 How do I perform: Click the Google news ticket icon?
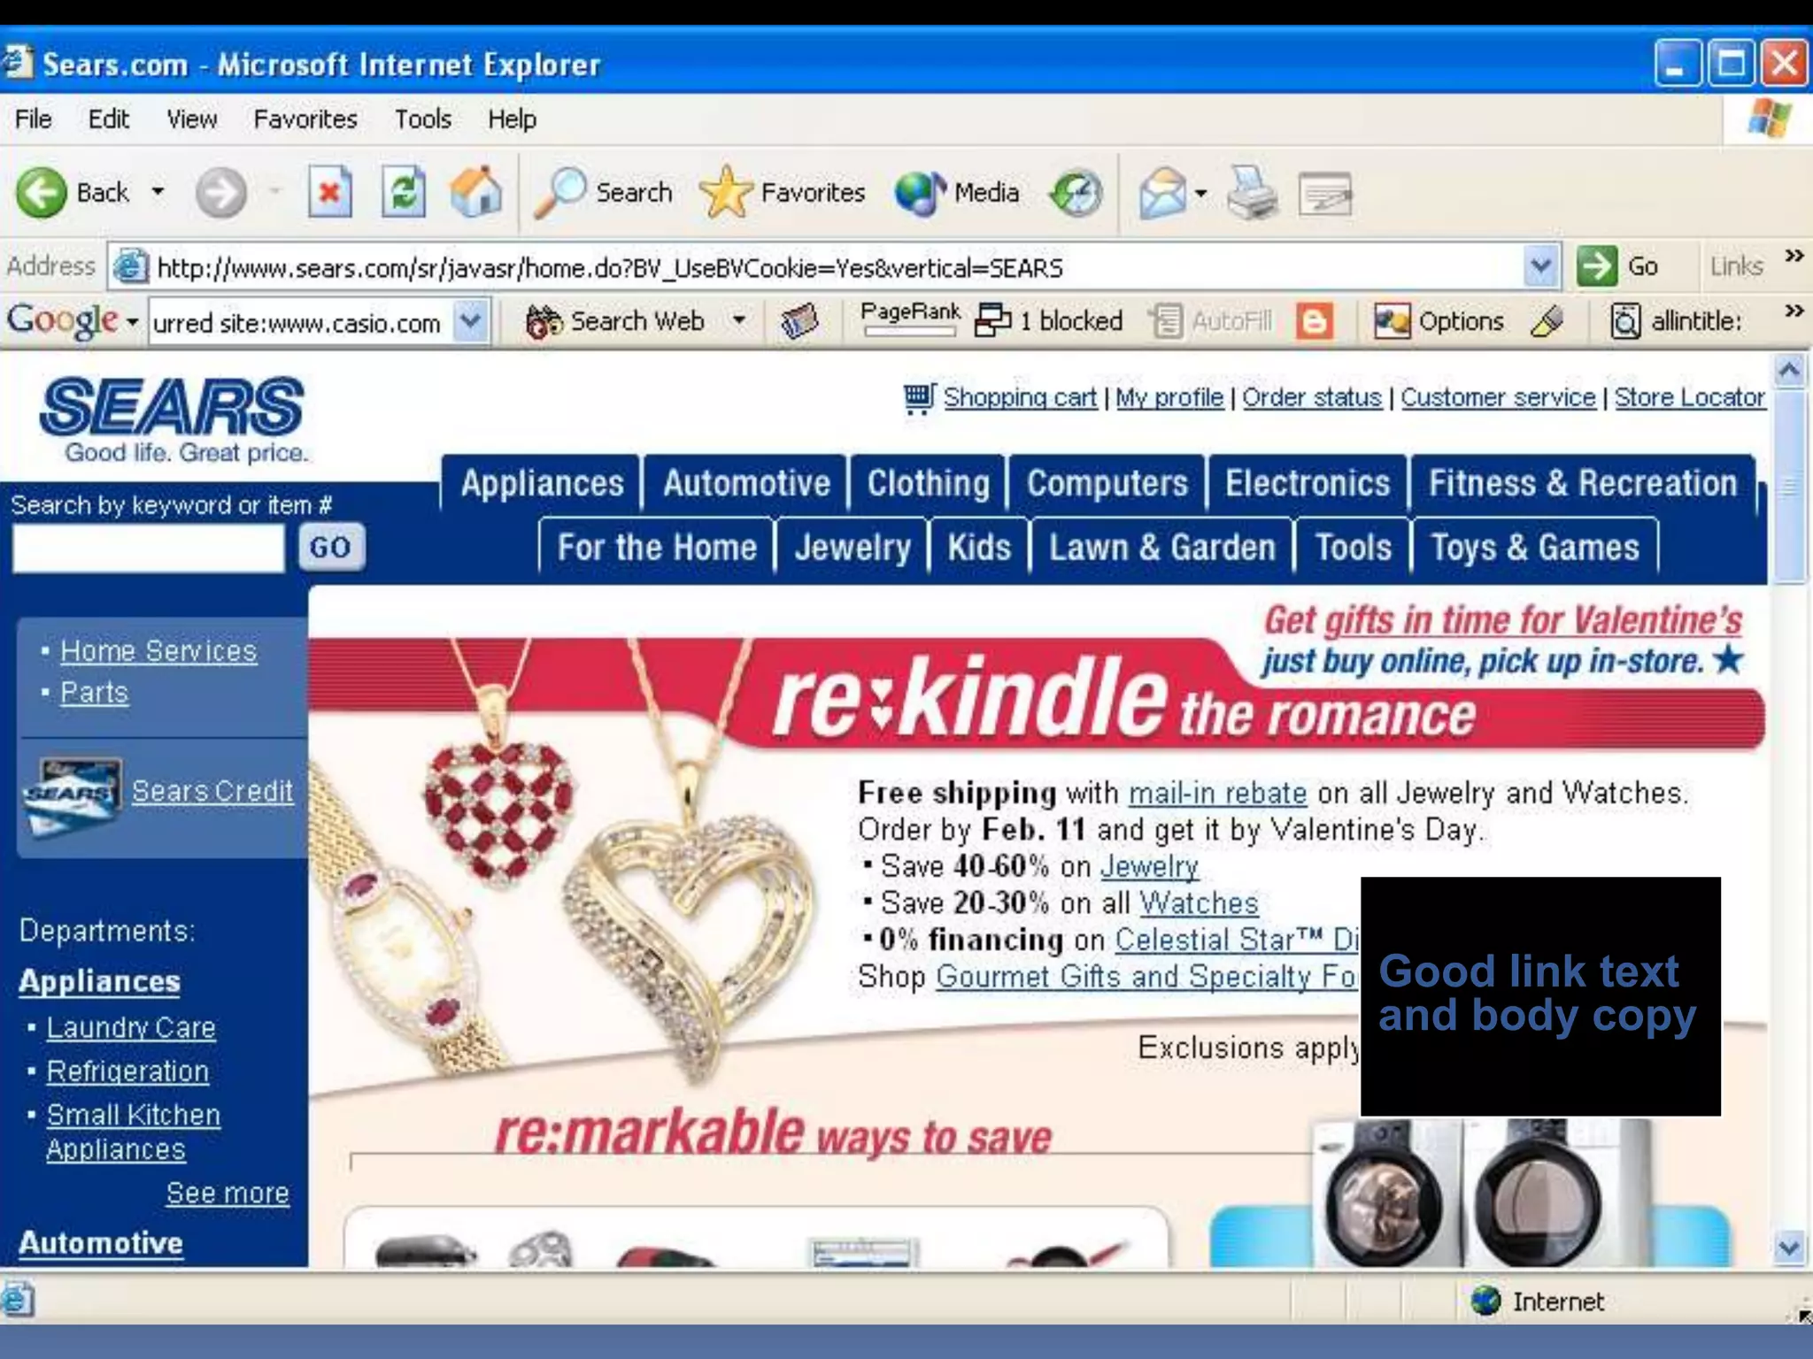click(x=799, y=321)
